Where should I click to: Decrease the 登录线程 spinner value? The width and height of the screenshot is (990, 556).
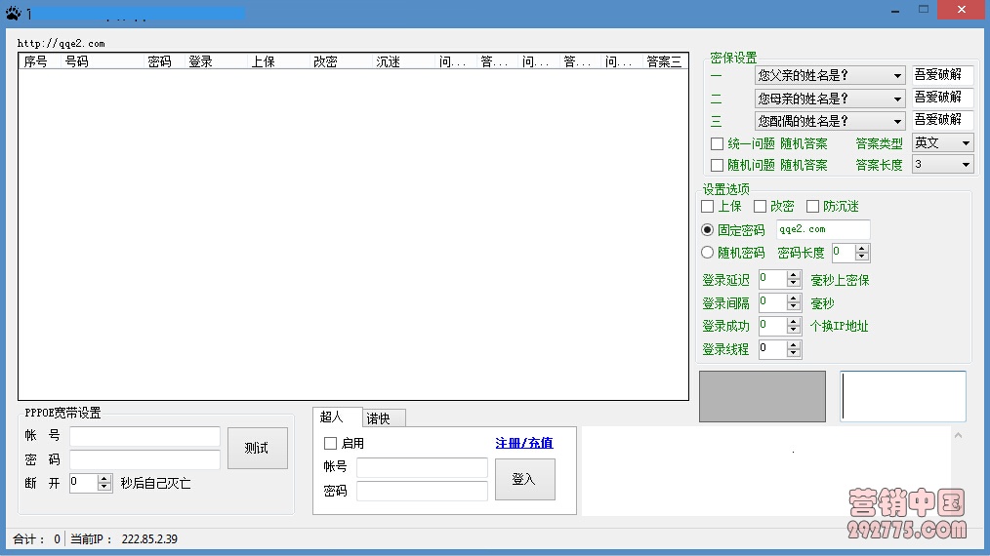pyautogui.click(x=794, y=354)
